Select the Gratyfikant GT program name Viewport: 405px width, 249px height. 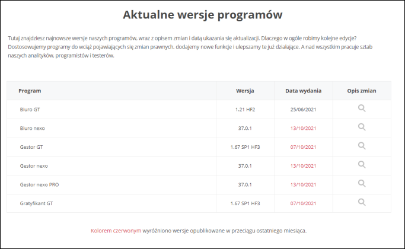(36, 203)
